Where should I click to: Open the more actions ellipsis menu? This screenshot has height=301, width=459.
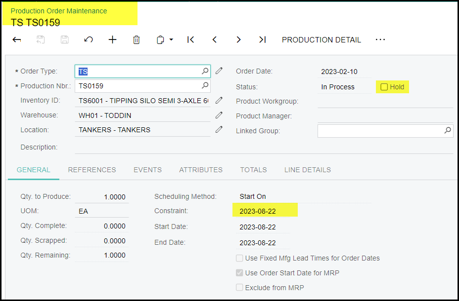coord(380,40)
